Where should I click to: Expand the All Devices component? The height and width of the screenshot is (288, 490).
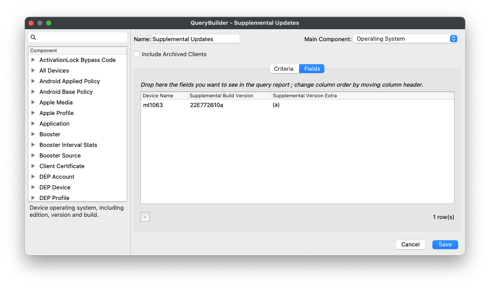point(33,70)
